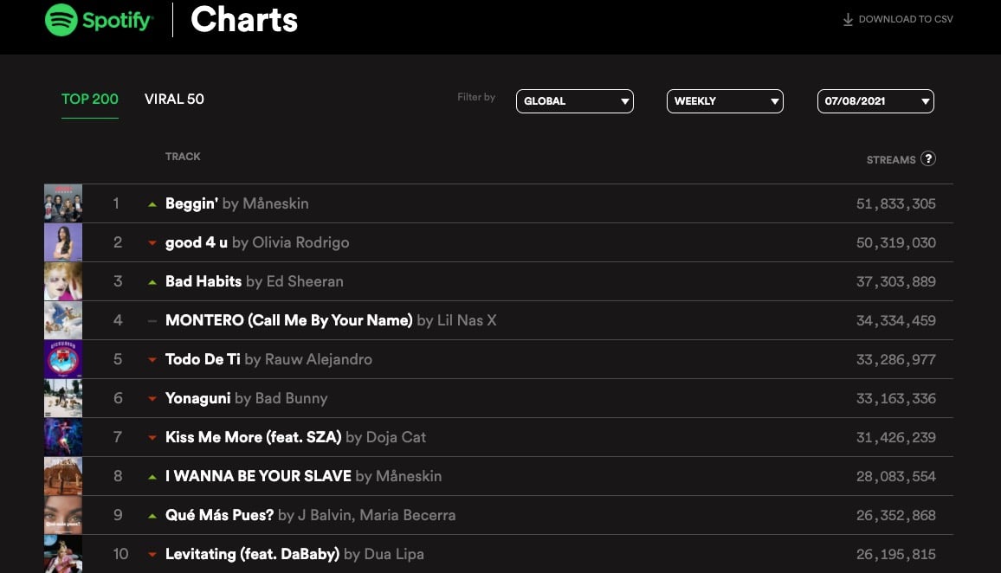Click the red down arrow beside good 4 u
The width and height of the screenshot is (1001, 573).
click(x=152, y=243)
